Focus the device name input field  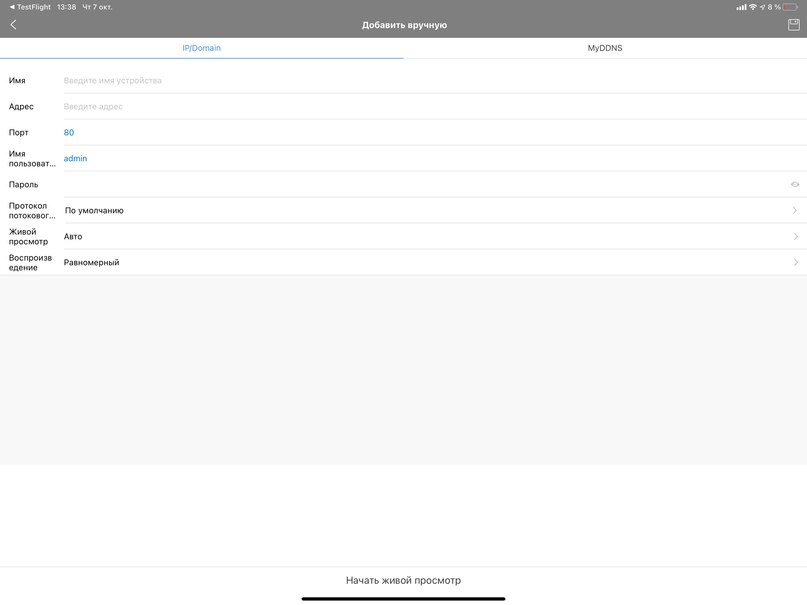[435, 80]
